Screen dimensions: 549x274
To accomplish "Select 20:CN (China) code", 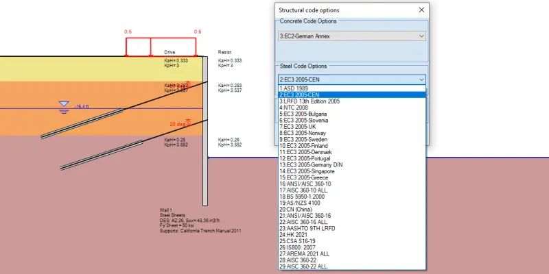I will 352,210.
